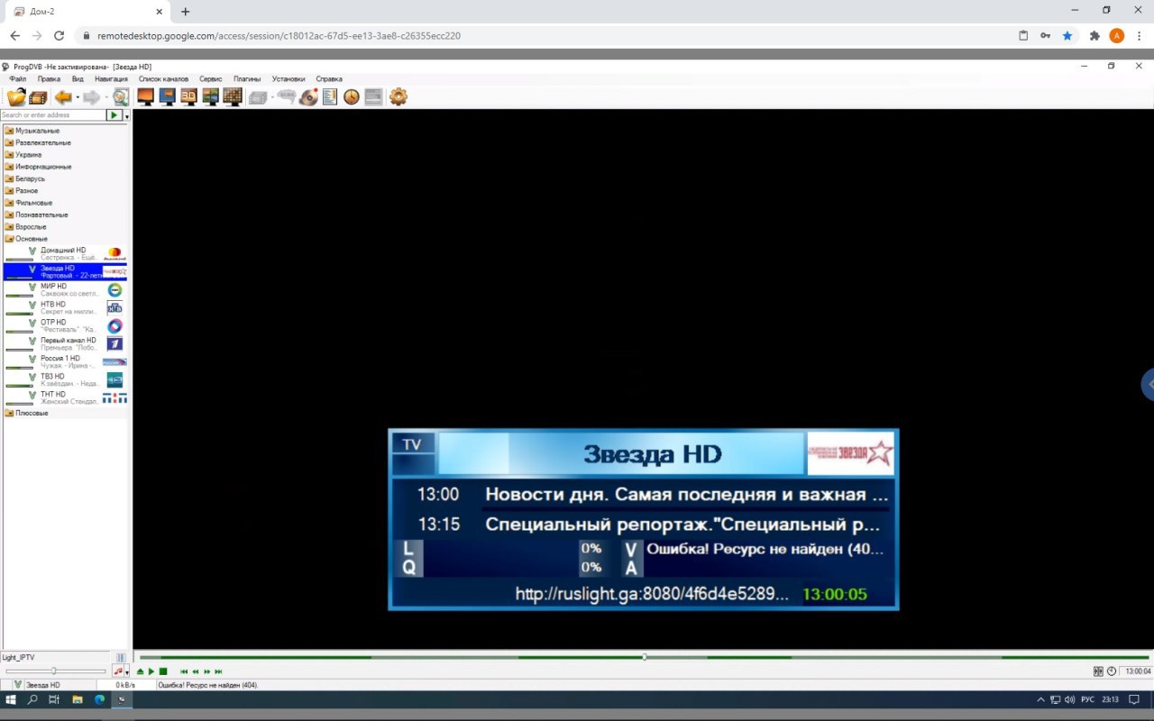Click the grey stacked cards toolbar icon
The height and width of the screenshot is (721, 1154).
[258, 97]
